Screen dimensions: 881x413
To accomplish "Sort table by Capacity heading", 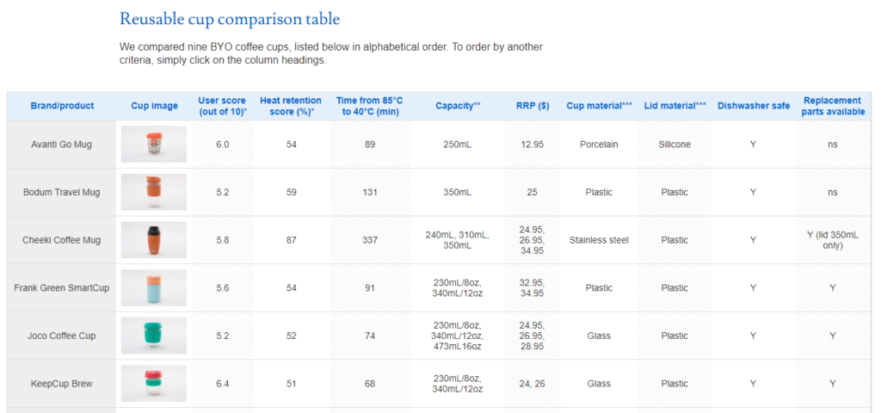I will click(x=457, y=106).
